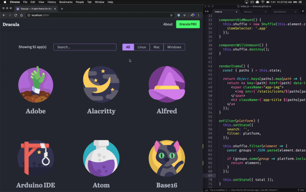Bookmark page with the star icon
Viewport: 306px width, 192px height.
pos(171,15)
